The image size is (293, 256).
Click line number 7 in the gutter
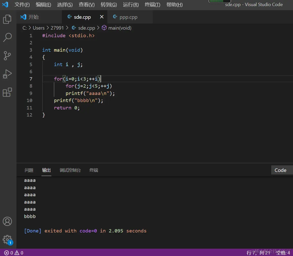(x=31, y=79)
